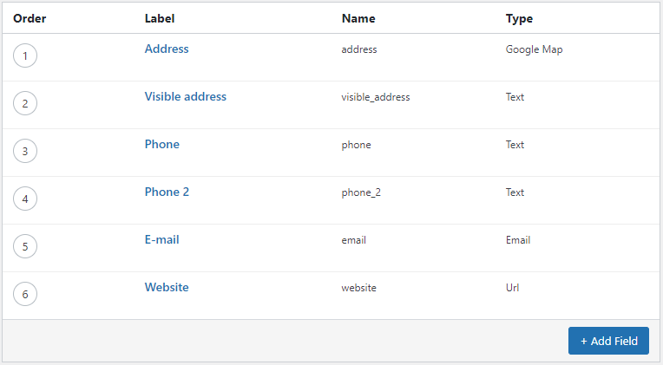Click the order circle numbered 6
The height and width of the screenshot is (365, 663).
25,294
